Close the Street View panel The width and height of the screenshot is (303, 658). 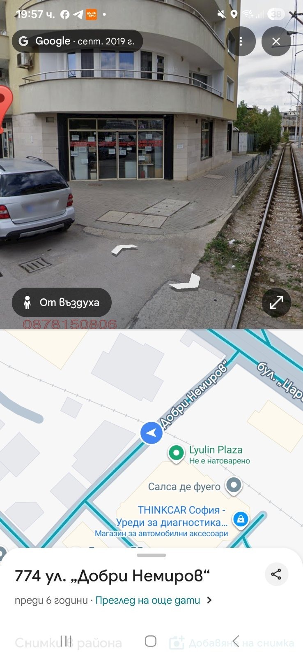pyautogui.click(x=276, y=41)
